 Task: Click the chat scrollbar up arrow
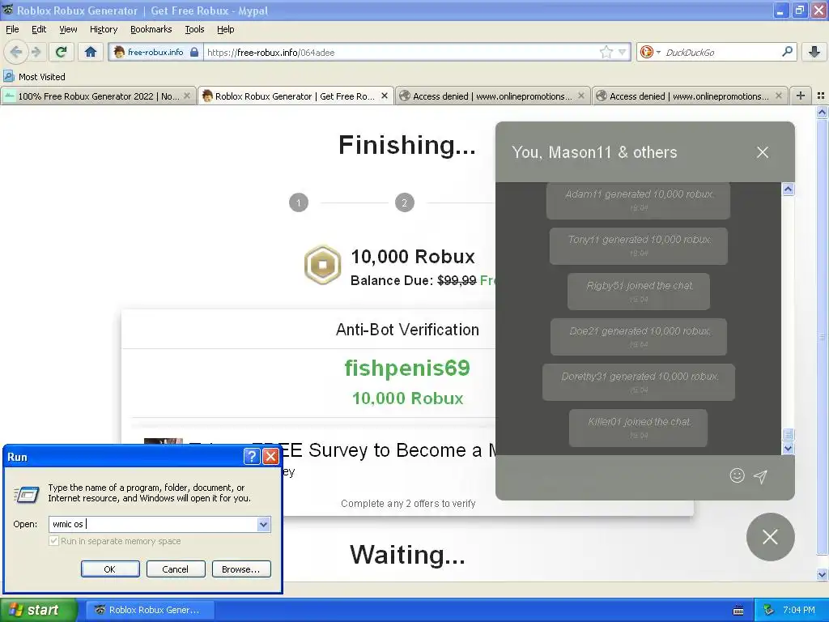(x=789, y=190)
